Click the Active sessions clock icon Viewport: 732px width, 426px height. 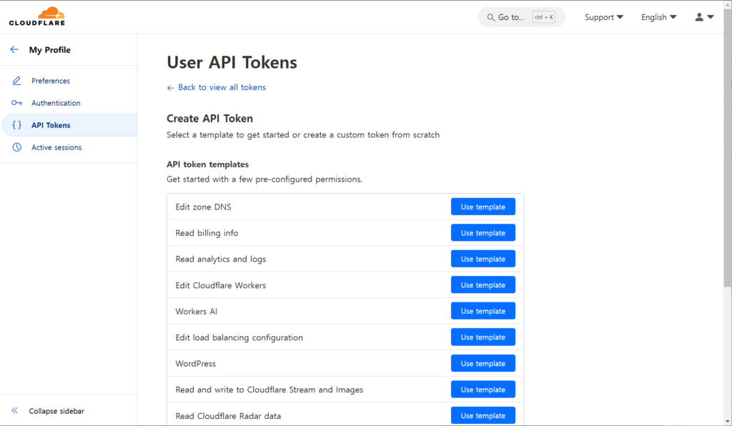point(17,147)
